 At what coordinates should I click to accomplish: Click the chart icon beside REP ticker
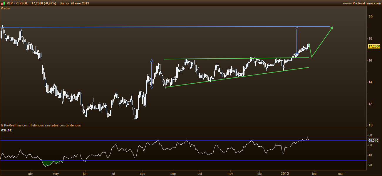tap(3, 3)
